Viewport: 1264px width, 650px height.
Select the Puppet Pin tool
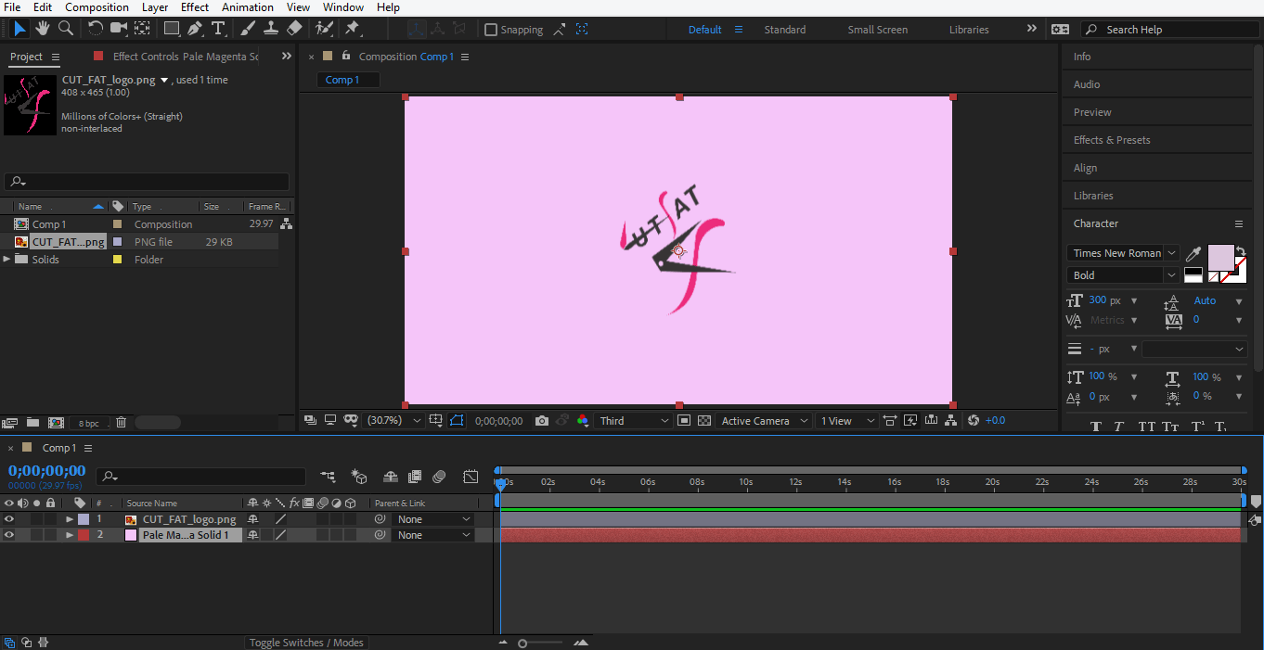353,29
